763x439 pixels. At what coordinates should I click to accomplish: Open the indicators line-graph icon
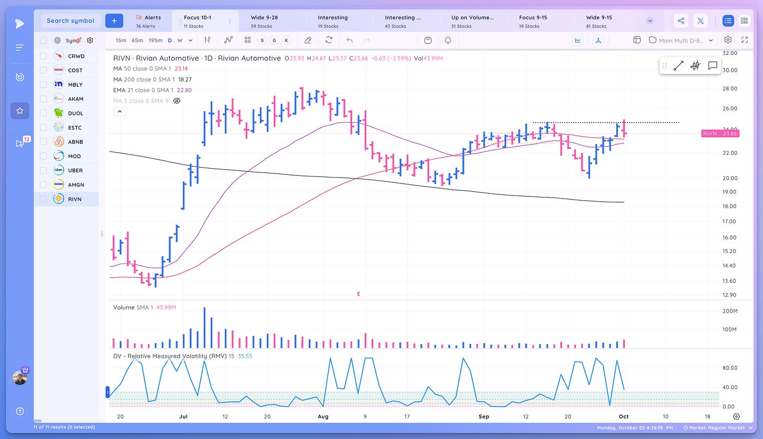pyautogui.click(x=228, y=40)
